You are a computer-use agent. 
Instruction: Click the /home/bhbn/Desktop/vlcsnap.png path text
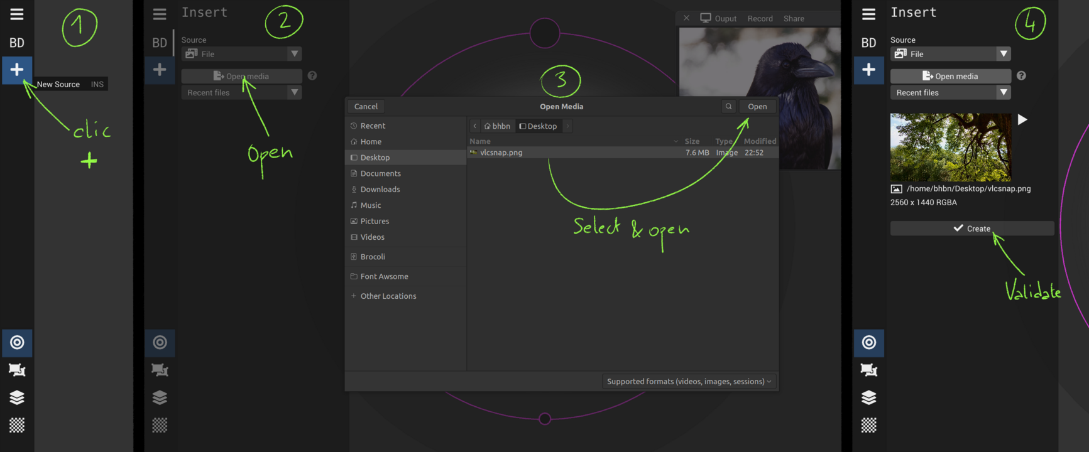(x=968, y=188)
